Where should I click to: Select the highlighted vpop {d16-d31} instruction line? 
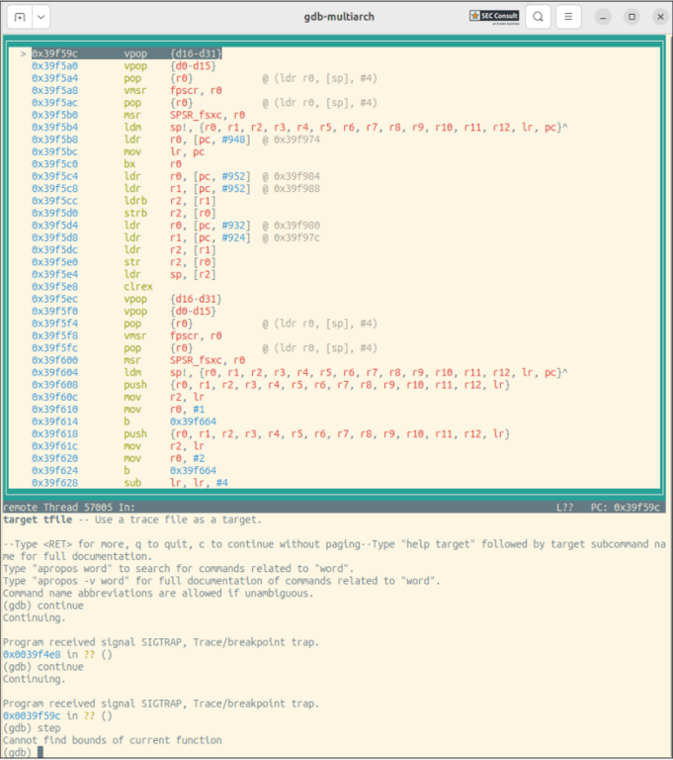pos(173,53)
